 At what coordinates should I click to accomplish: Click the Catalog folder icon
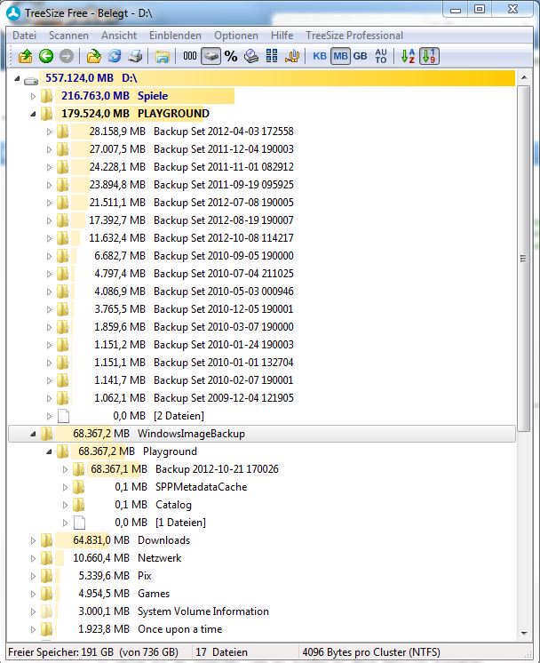click(78, 505)
